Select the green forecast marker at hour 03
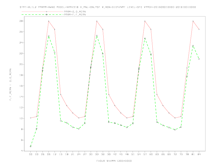Viewport: 217px width, 168px height. coord(36,129)
